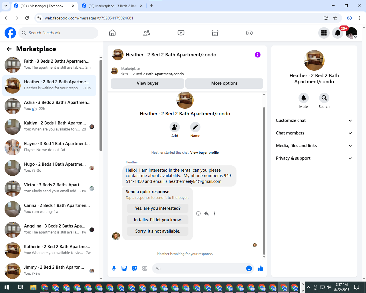React to Heather's message with emoji icon
This screenshot has height=293, width=366.
[198, 213]
